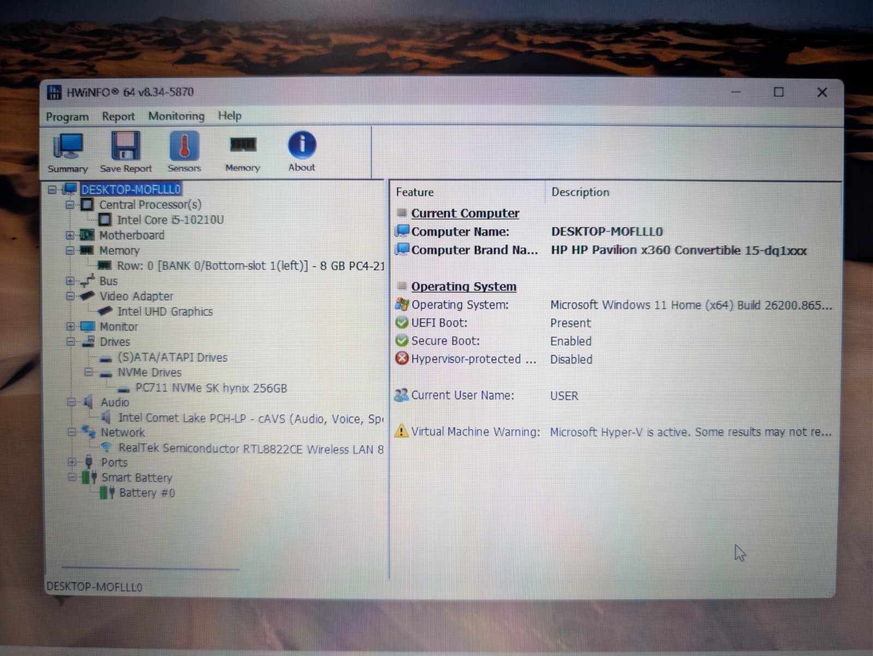Click the Description column header
The height and width of the screenshot is (656, 873).
[580, 192]
